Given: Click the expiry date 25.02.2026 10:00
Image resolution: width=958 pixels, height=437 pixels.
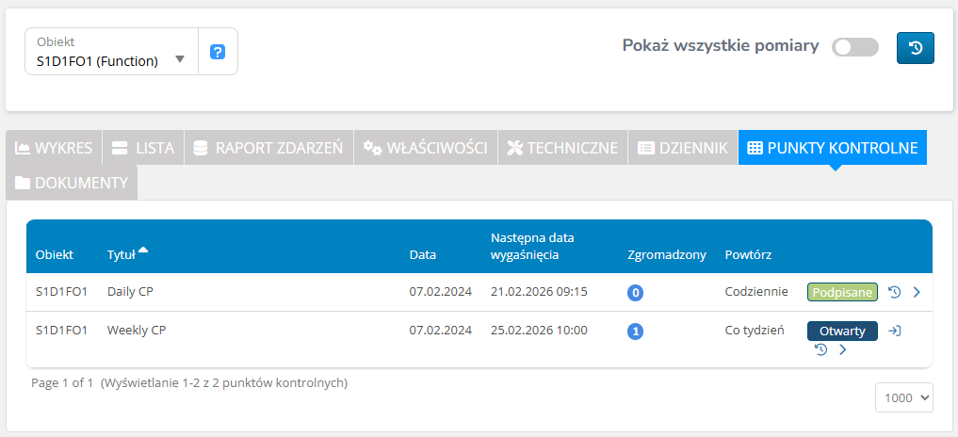Looking at the screenshot, I should (539, 330).
